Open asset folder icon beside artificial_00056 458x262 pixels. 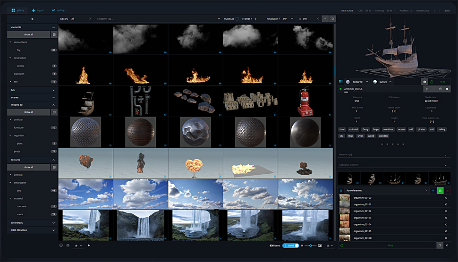click(447, 89)
